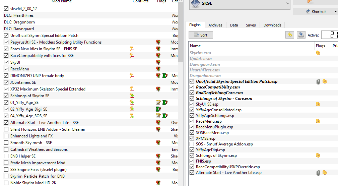Click the notes flag icon for 01_Yiffy_Age_SE

pyautogui.click(x=158, y=102)
